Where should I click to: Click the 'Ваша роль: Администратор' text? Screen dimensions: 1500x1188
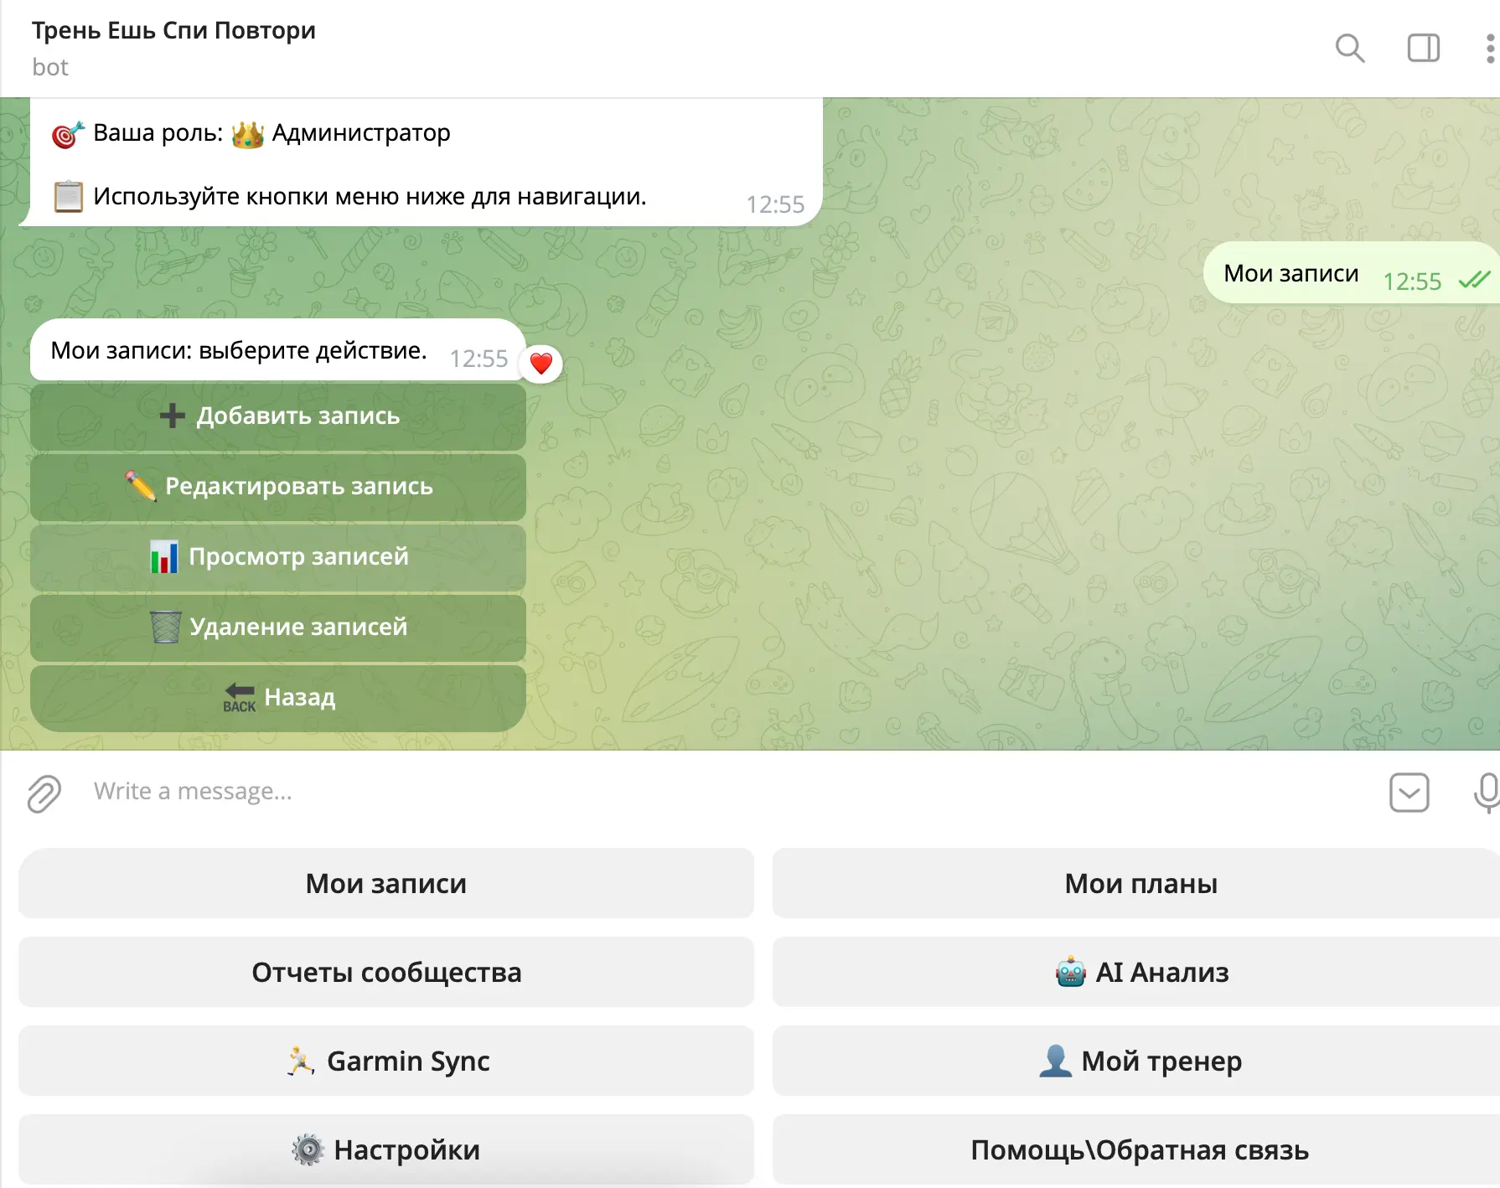(x=251, y=133)
